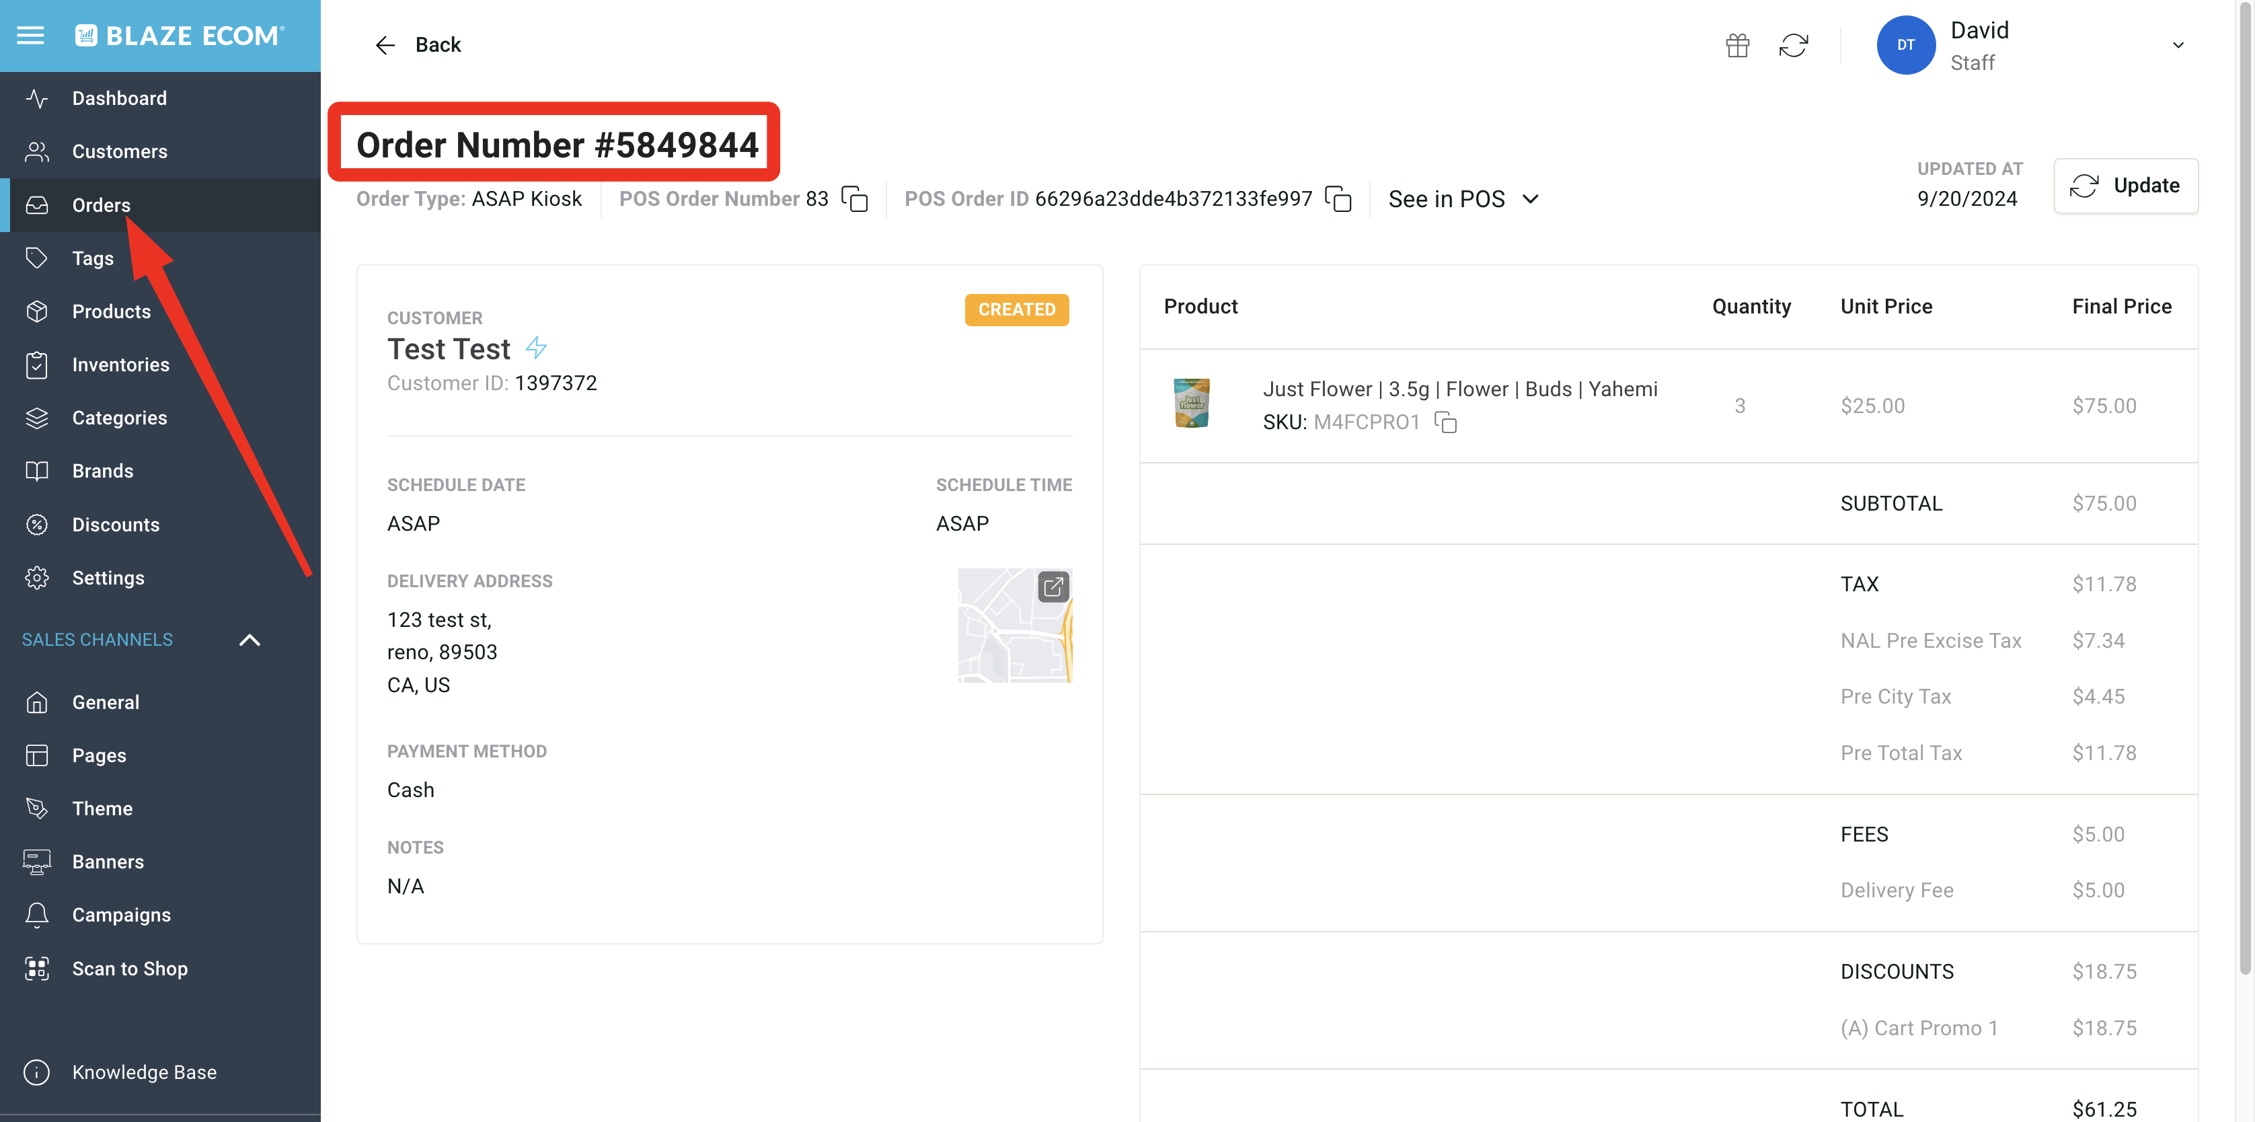Image resolution: width=2255 pixels, height=1122 pixels.
Task: Click the Theme brush icon
Action: pyautogui.click(x=37, y=808)
